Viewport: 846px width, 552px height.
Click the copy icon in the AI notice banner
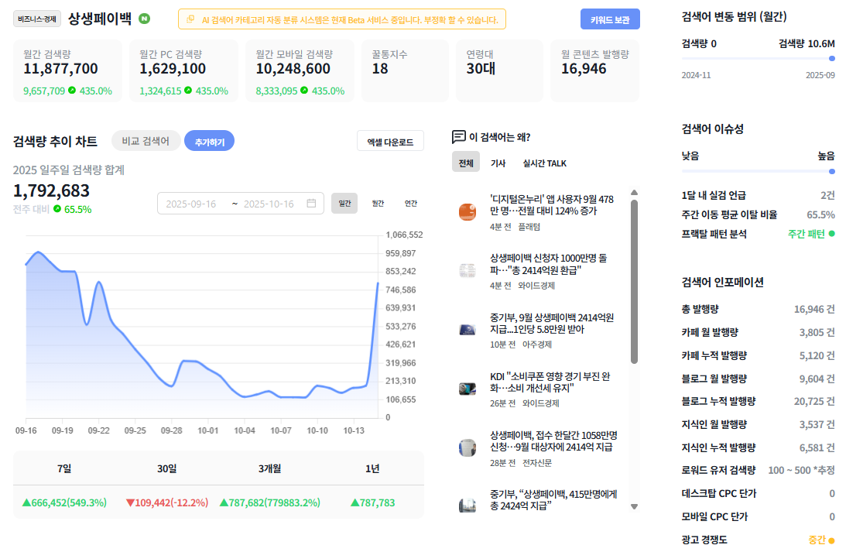pos(190,19)
